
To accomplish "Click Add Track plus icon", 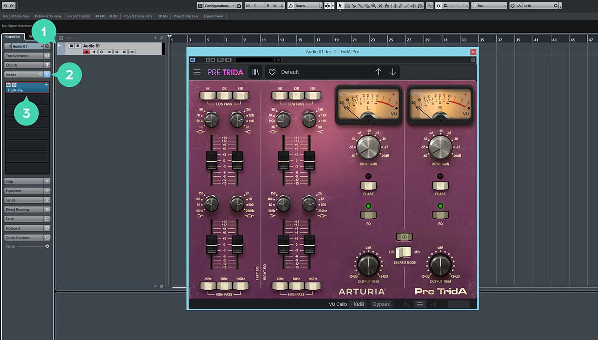I will click(156, 38).
